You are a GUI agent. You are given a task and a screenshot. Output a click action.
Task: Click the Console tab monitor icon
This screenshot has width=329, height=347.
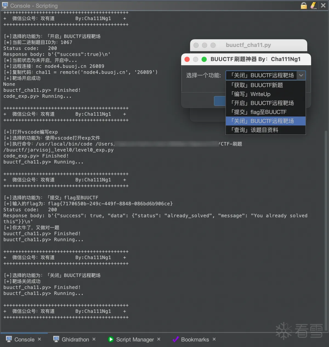pos(9,339)
